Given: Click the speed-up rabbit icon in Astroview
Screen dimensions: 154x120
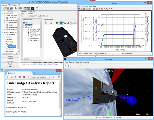Looking at the screenshot, I should (x=68, y=66).
